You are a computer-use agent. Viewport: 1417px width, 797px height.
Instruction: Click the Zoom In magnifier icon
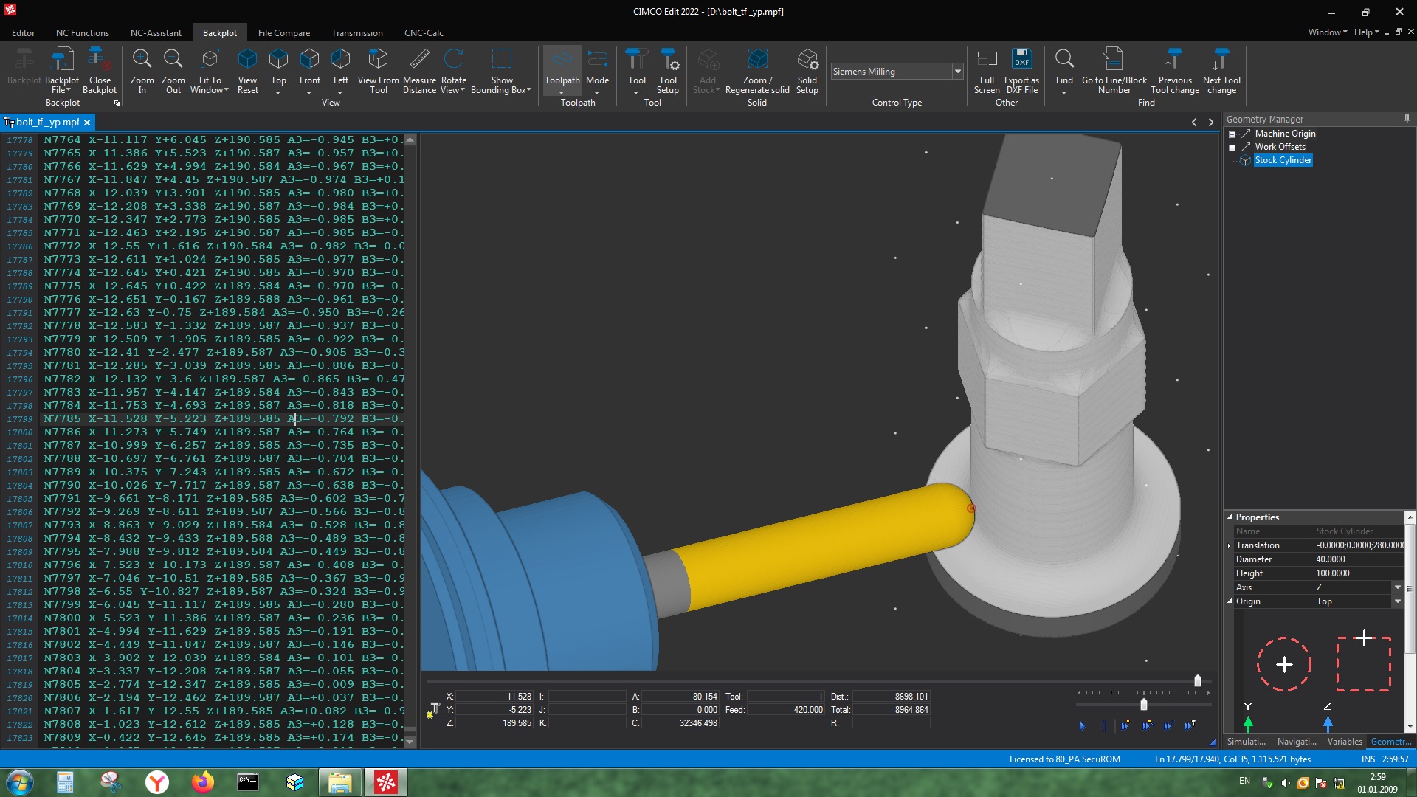coord(142,60)
